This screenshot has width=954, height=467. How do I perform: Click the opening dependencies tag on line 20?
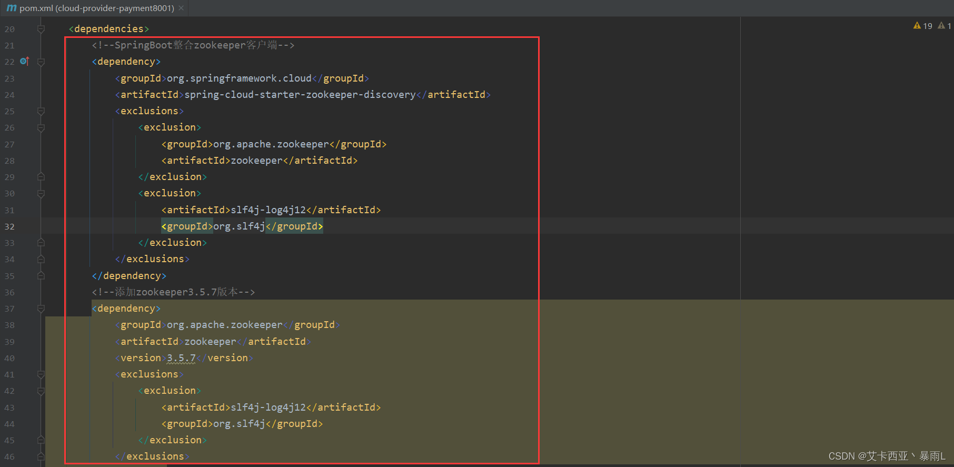109,29
